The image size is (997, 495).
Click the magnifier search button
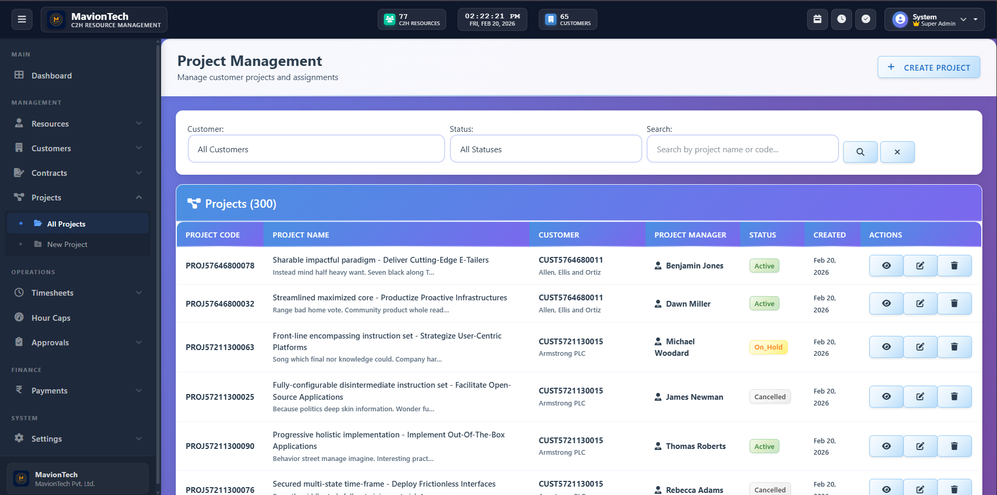point(860,152)
